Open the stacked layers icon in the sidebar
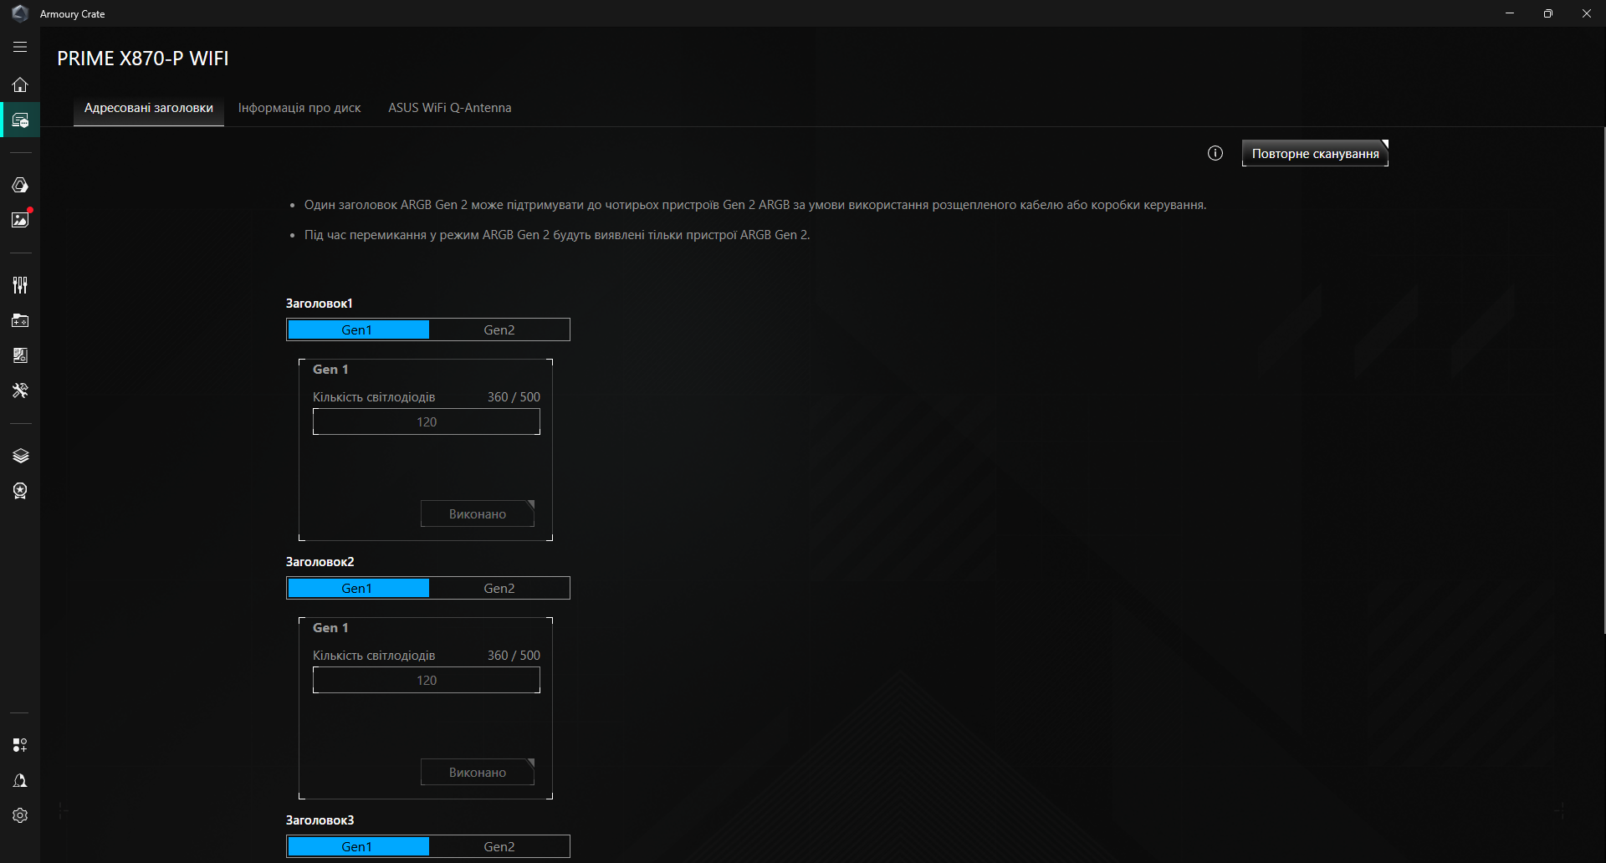1606x863 pixels. [x=20, y=456]
